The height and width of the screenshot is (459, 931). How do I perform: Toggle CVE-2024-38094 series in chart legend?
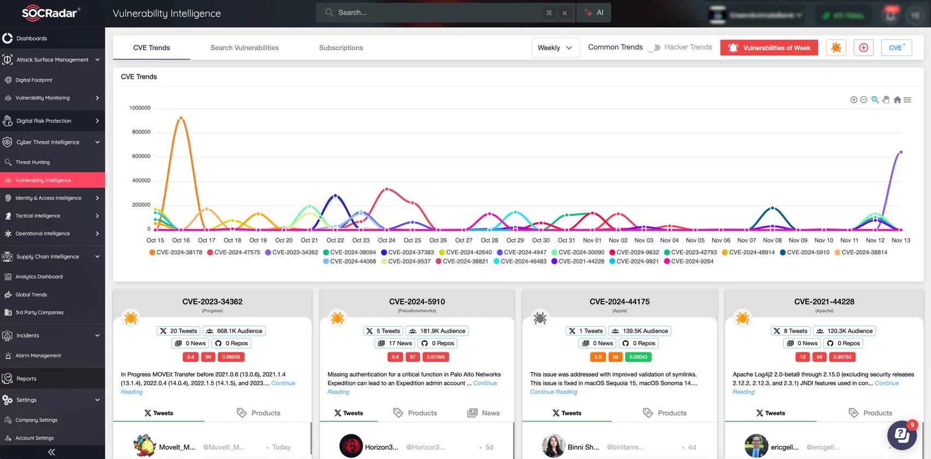350,252
